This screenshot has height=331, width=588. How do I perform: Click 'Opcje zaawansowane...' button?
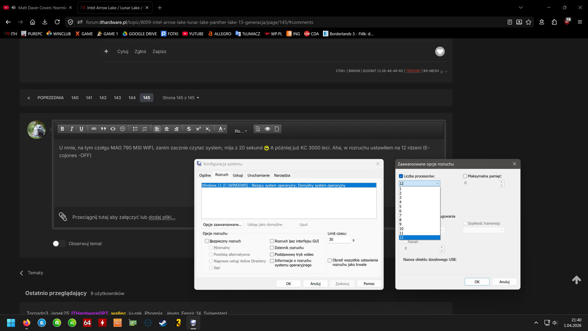click(x=222, y=224)
